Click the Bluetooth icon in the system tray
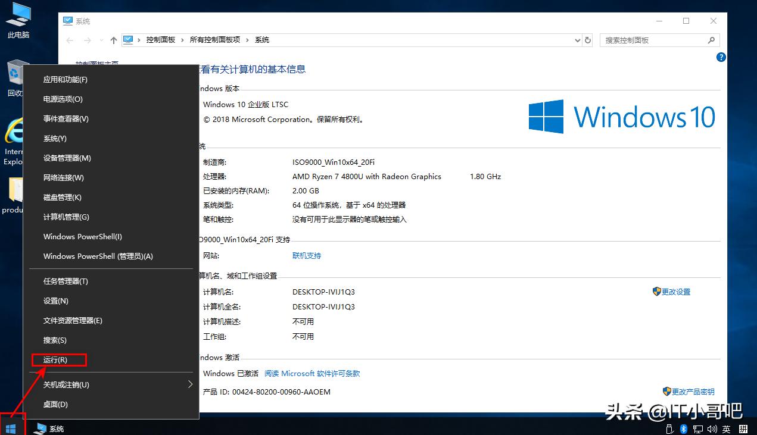This screenshot has height=435, width=757. tap(683, 428)
